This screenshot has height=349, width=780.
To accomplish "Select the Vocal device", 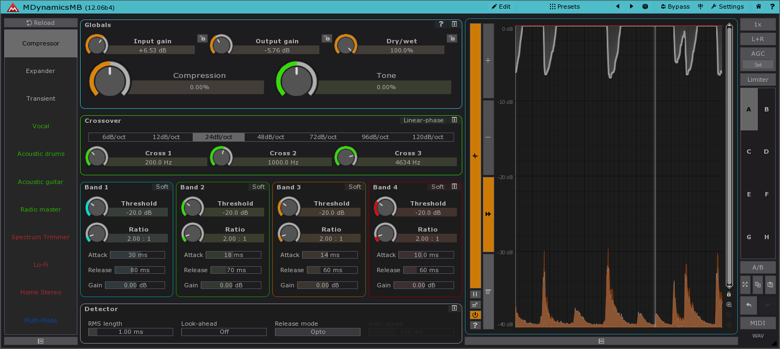I will (41, 126).
